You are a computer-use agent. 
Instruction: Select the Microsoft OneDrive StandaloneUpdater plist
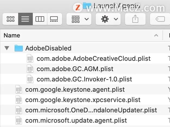click(91, 110)
